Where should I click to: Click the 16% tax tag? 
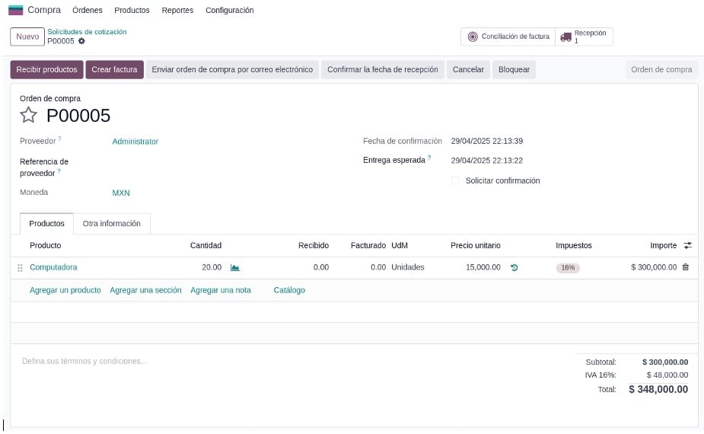pyautogui.click(x=568, y=268)
